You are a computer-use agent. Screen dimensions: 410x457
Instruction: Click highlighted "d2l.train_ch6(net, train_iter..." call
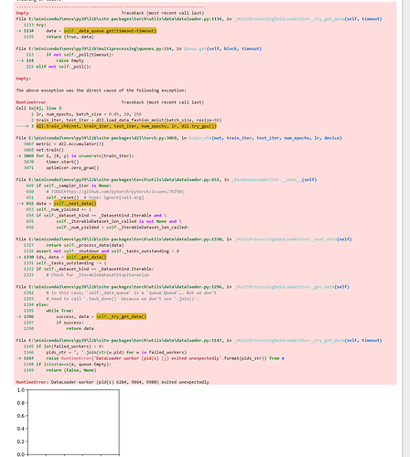click(126, 126)
